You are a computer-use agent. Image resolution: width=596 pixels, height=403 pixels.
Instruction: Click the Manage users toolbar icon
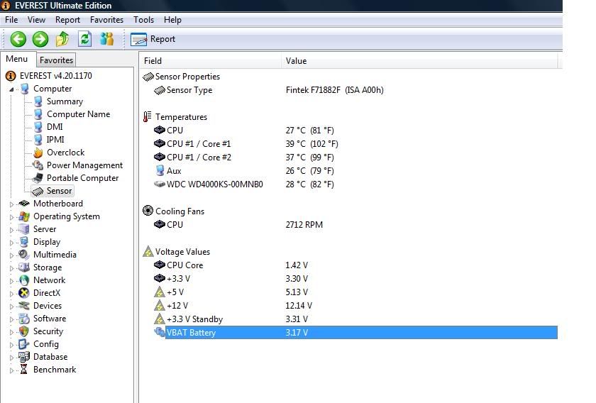point(107,39)
